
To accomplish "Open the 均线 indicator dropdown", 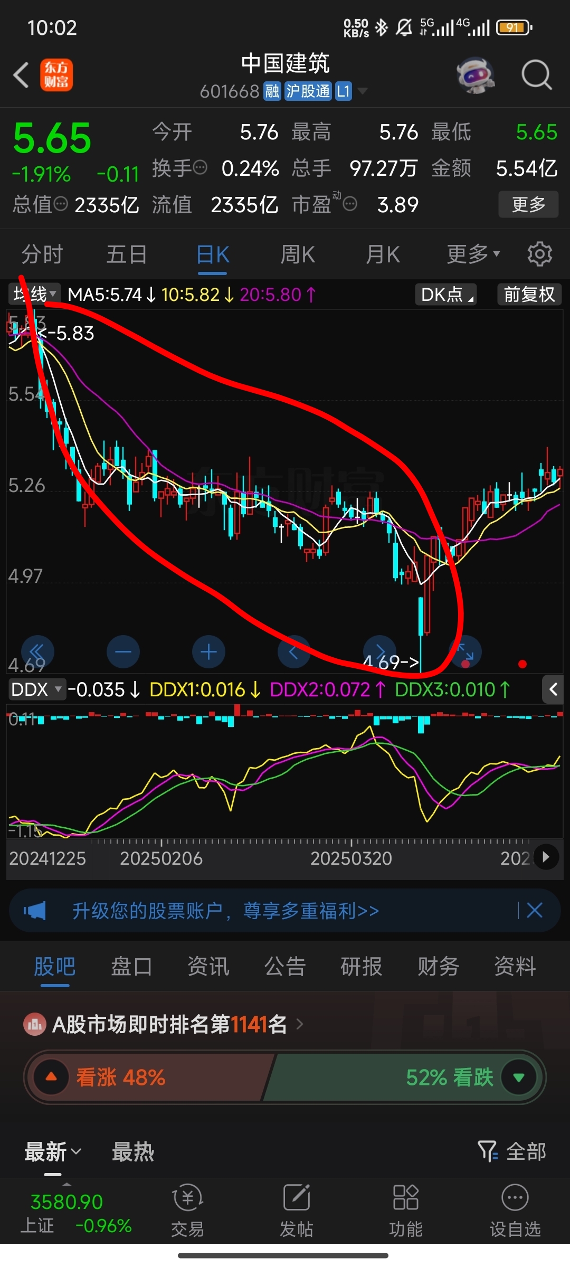I will tap(35, 294).
